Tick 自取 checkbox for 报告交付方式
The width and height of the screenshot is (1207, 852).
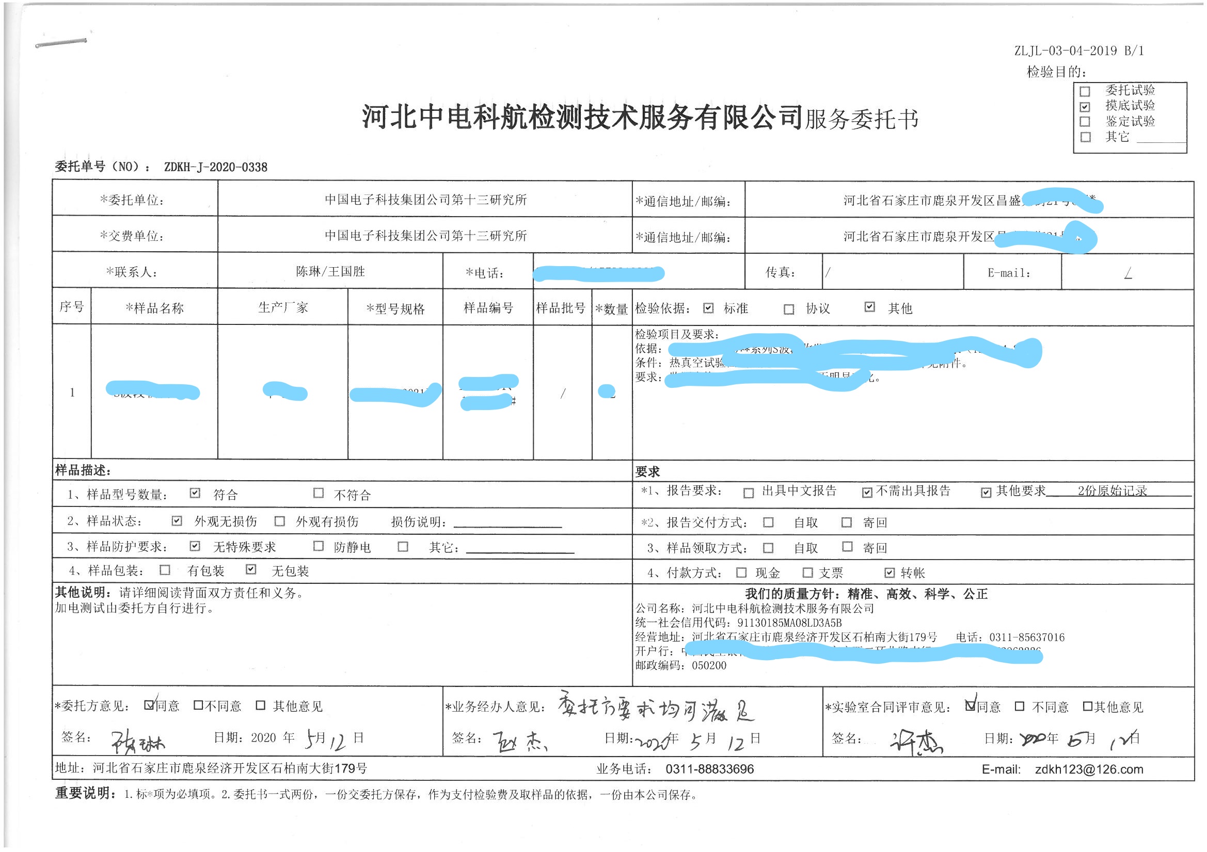(768, 522)
